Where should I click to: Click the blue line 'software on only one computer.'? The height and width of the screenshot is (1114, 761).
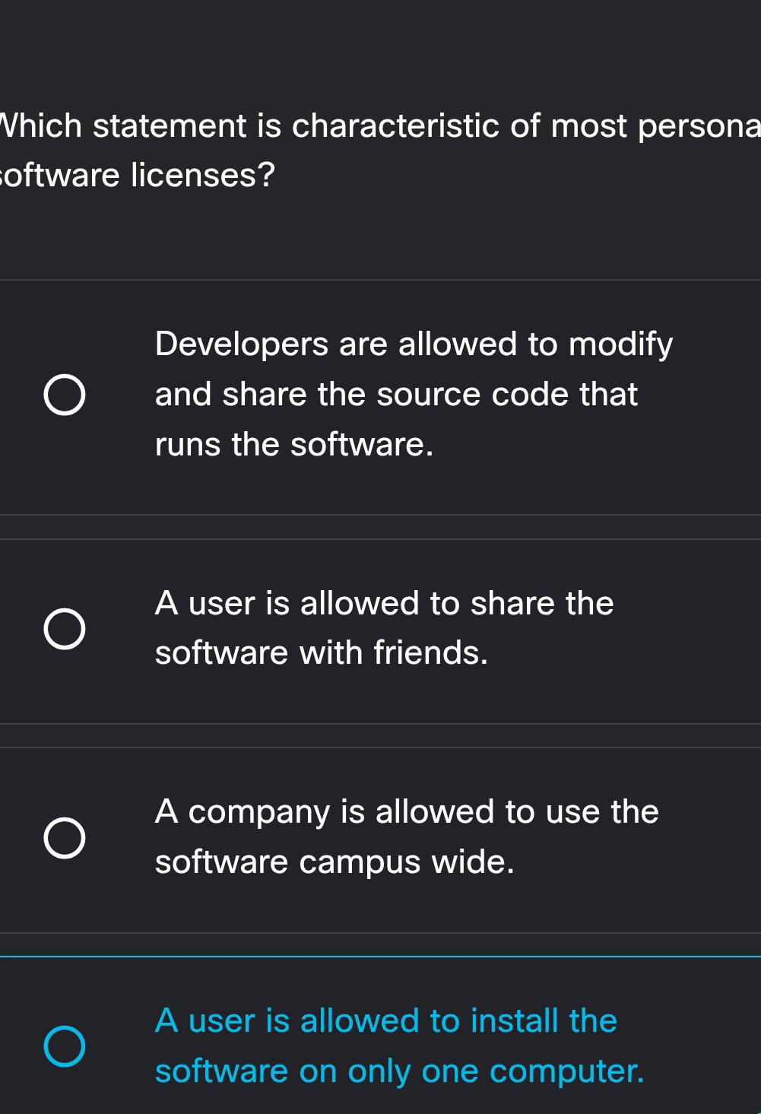tap(399, 1071)
